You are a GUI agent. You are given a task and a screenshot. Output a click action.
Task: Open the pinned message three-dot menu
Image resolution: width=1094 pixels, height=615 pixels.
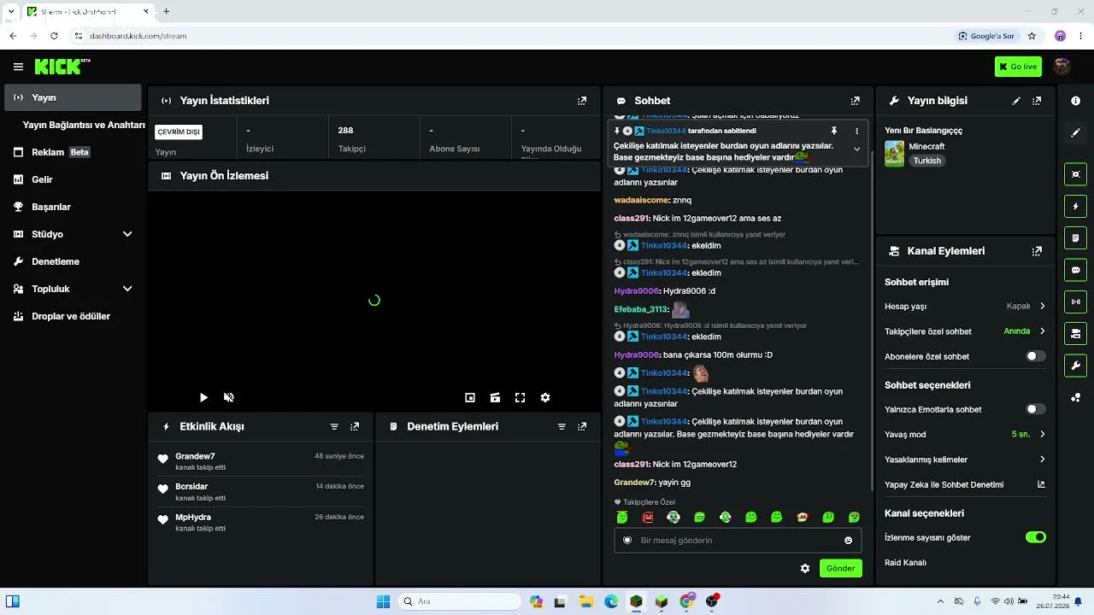856,131
